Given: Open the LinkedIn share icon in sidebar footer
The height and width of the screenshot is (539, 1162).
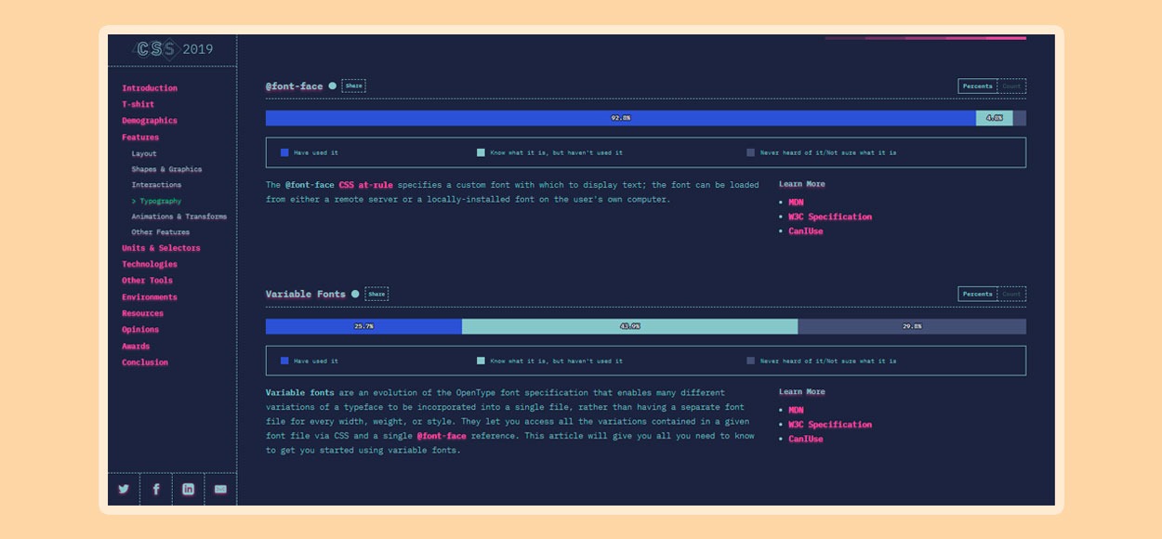Looking at the screenshot, I should pos(189,489).
